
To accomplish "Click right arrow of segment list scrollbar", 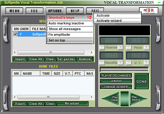I will 92,52.
